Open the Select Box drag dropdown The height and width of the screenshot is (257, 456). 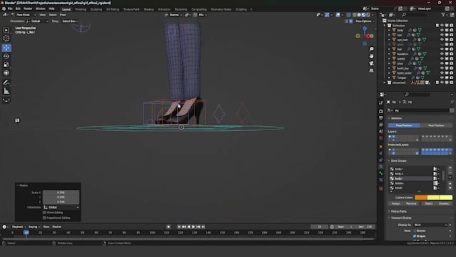pyautogui.click(x=70, y=21)
